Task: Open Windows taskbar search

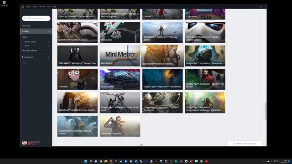Action: click(x=91, y=161)
